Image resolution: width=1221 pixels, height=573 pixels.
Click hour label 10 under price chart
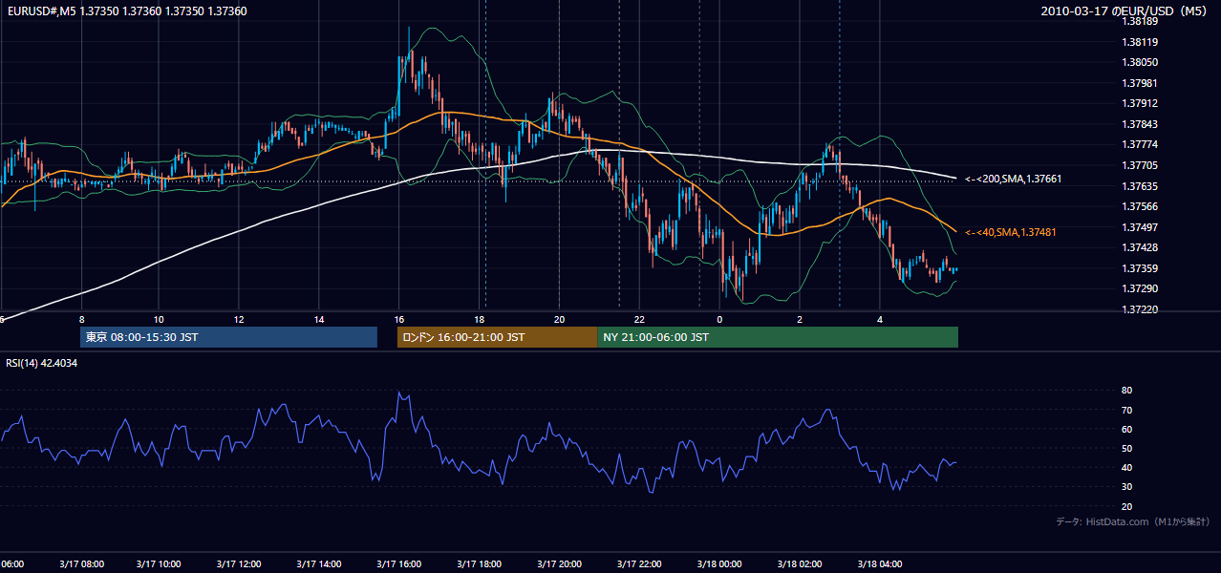pos(159,319)
